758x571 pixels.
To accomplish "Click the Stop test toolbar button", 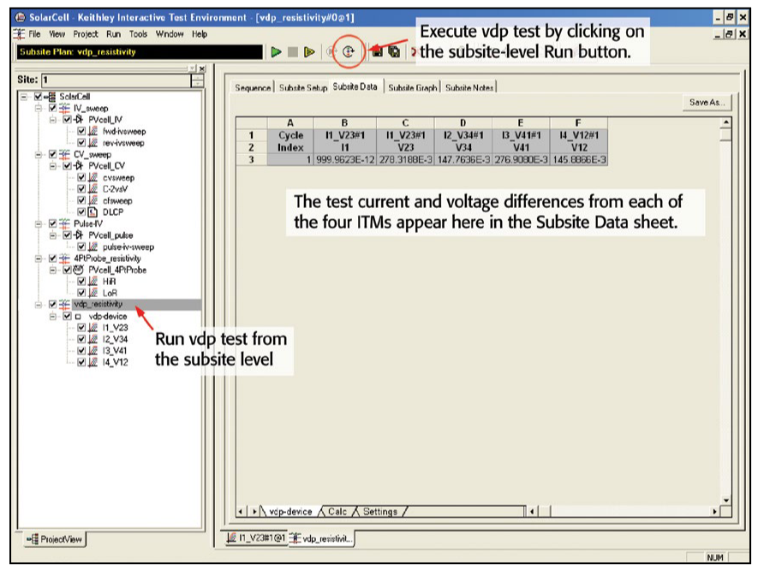I will tap(292, 52).
